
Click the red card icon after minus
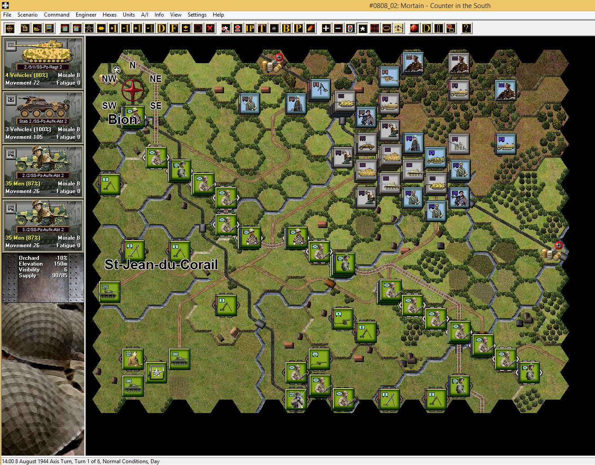coord(350,29)
